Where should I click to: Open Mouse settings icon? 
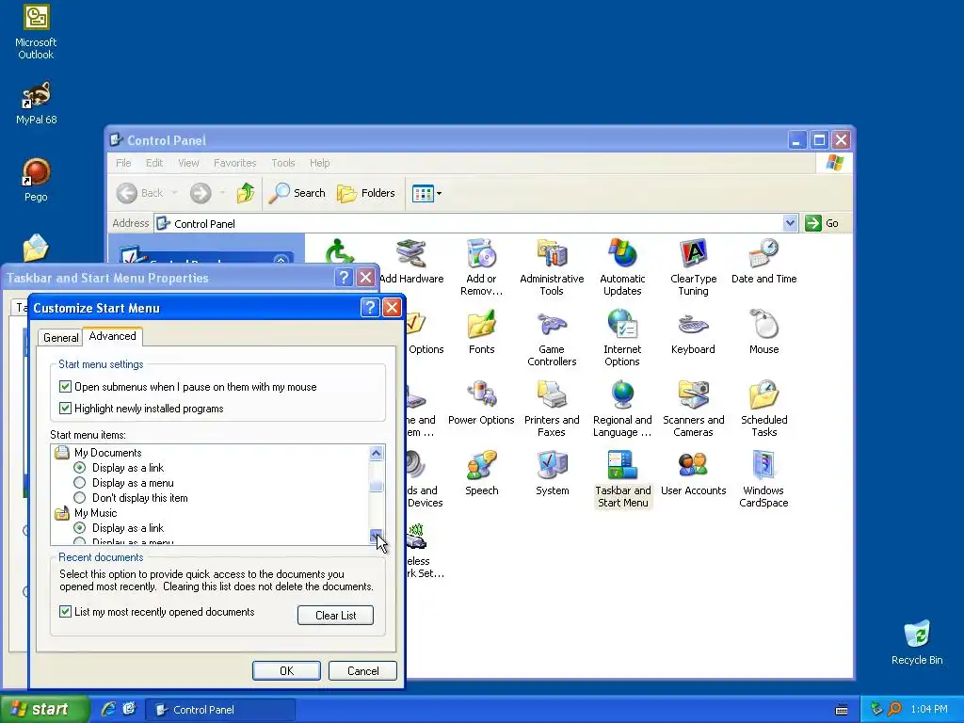coord(763,332)
